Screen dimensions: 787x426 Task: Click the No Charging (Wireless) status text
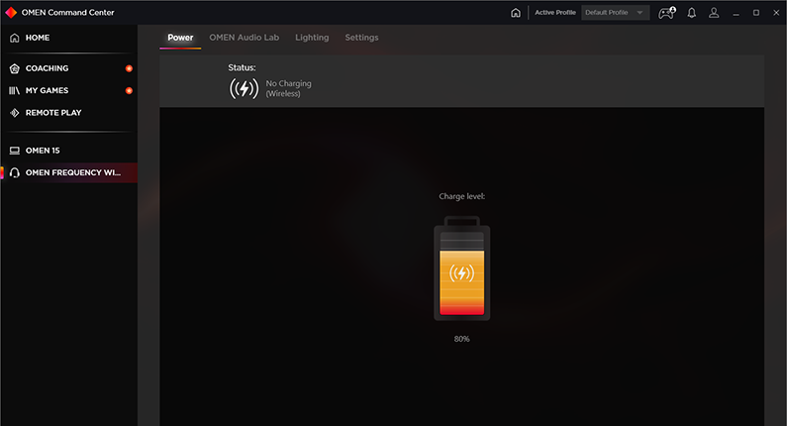pos(289,88)
